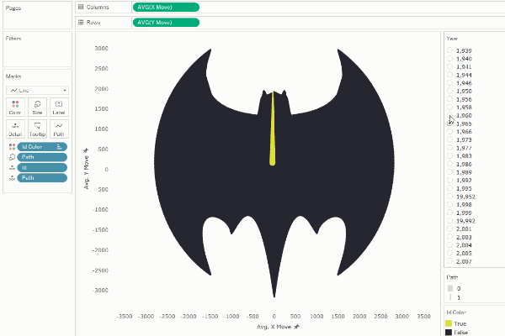Click Path legend size mark for 1
505x336 pixels.
(x=450, y=297)
